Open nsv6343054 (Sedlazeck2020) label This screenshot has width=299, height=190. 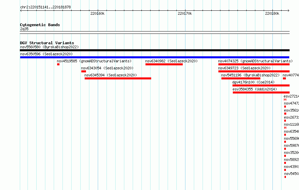point(107,68)
